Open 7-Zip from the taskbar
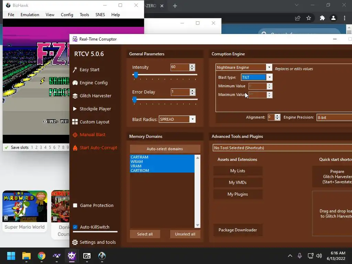The height and width of the screenshot is (264, 352). [87, 256]
